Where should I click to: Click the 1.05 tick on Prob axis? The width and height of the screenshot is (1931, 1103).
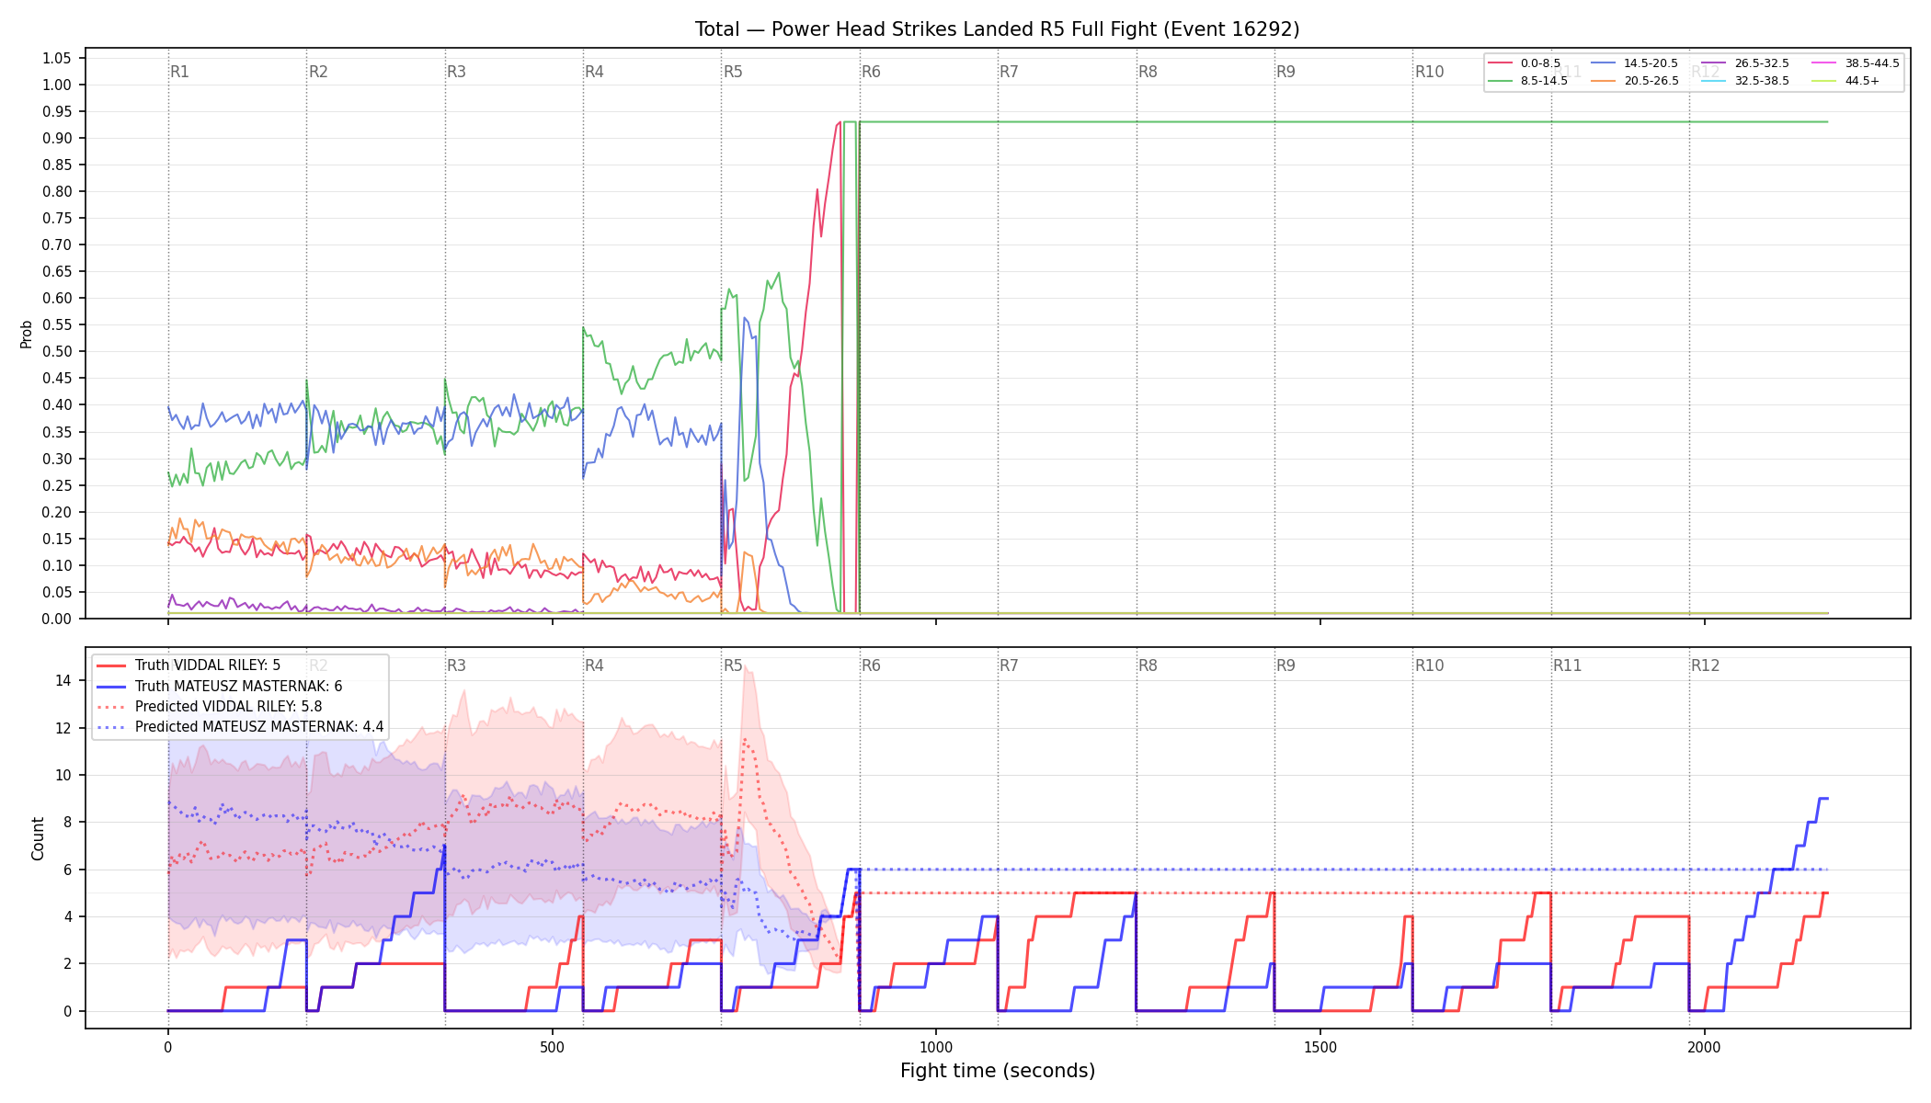click(x=57, y=58)
